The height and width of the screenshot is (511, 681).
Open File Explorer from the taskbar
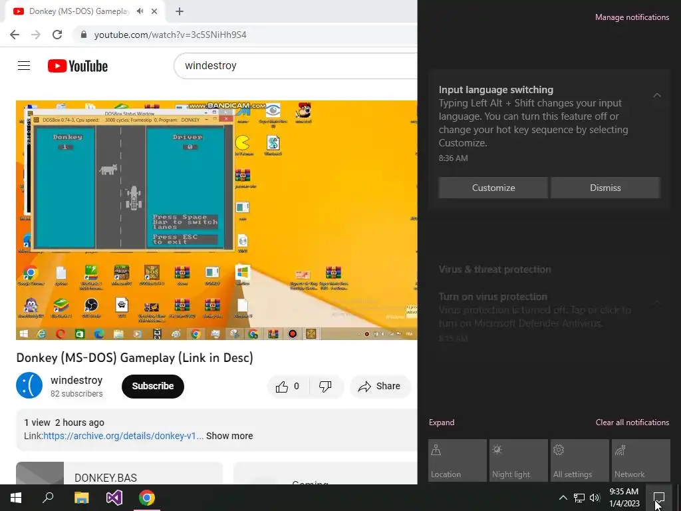81,498
